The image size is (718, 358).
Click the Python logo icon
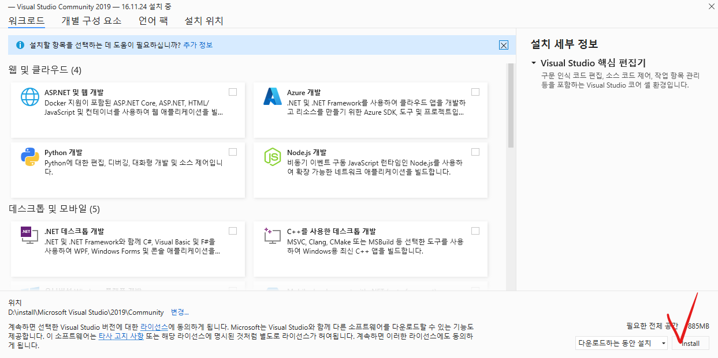29,157
